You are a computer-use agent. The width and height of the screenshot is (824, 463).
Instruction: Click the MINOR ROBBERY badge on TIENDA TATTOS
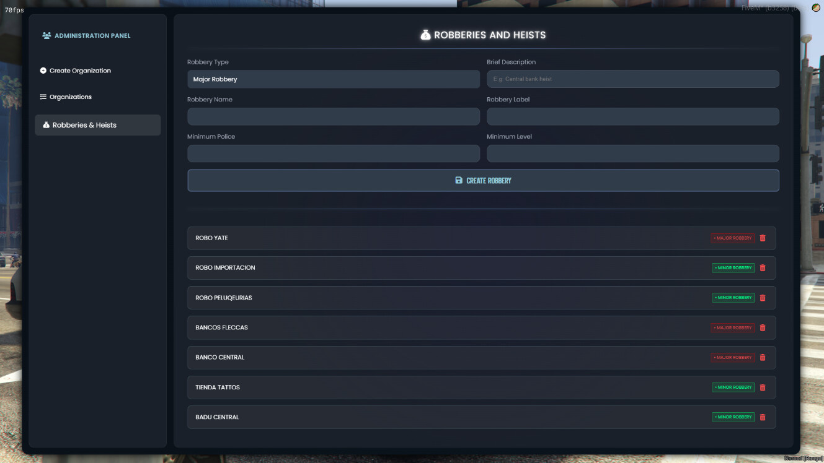[x=733, y=387]
